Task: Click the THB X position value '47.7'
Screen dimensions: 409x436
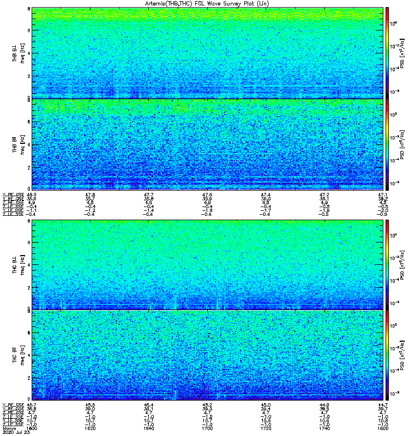Action: [x=148, y=195]
